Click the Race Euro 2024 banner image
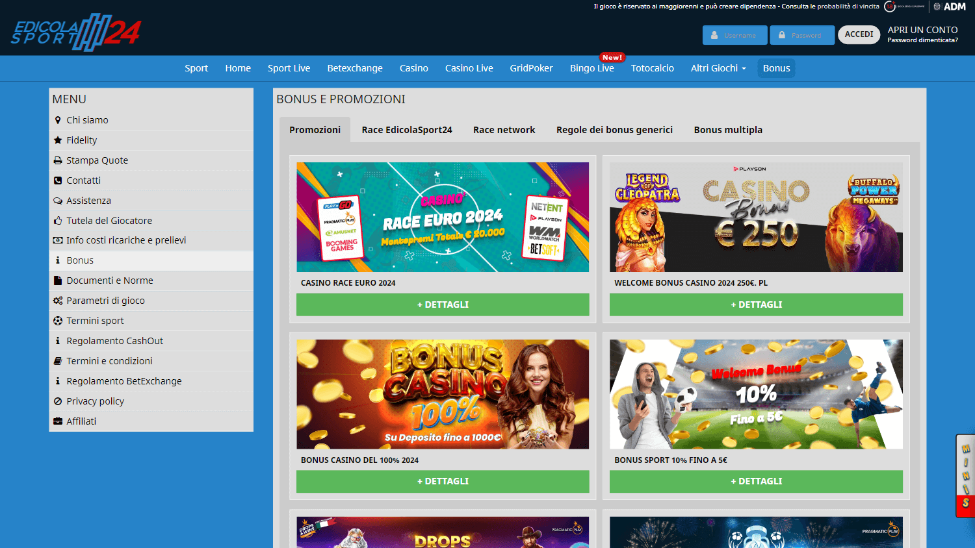The width and height of the screenshot is (975, 548). [x=443, y=217]
